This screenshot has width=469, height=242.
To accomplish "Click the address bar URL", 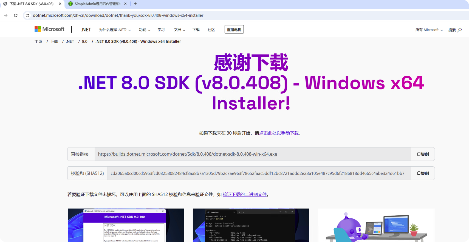I will click(x=118, y=15).
